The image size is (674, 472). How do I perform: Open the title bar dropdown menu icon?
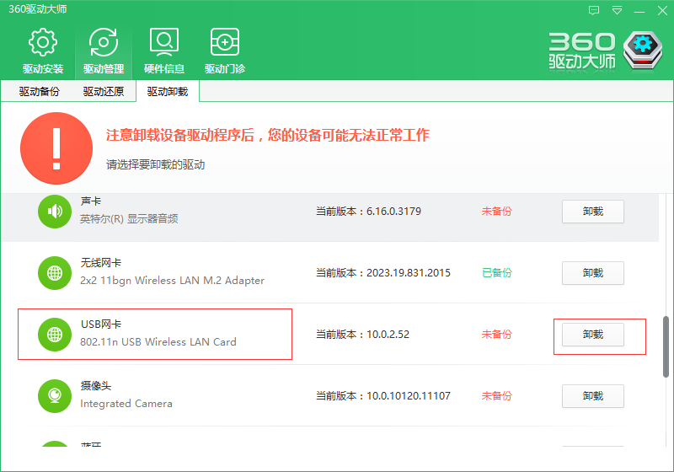(x=617, y=10)
